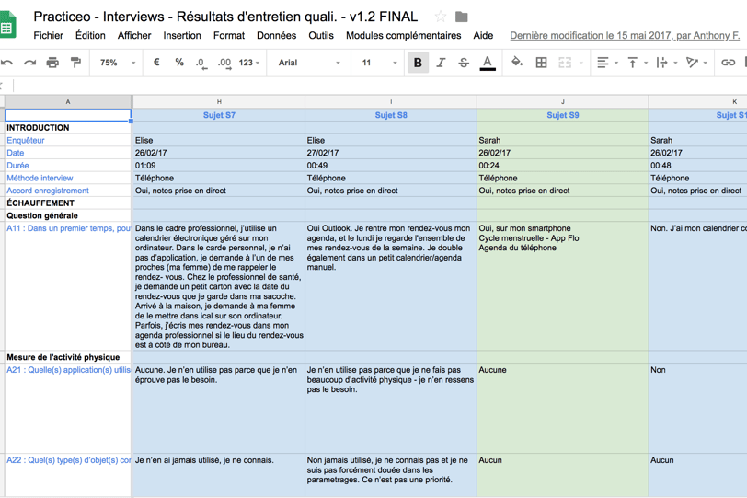Insert link with chain icon
The height and width of the screenshot is (498, 747).
coord(728,63)
